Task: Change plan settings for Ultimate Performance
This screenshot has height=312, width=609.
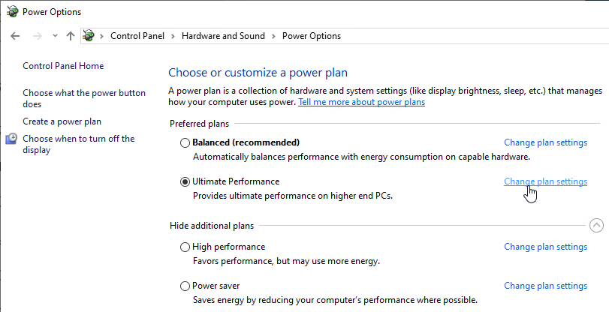Action: pyautogui.click(x=545, y=181)
